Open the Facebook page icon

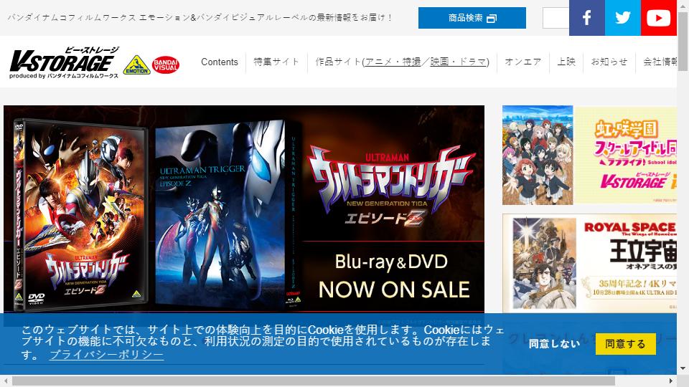tap(586, 17)
